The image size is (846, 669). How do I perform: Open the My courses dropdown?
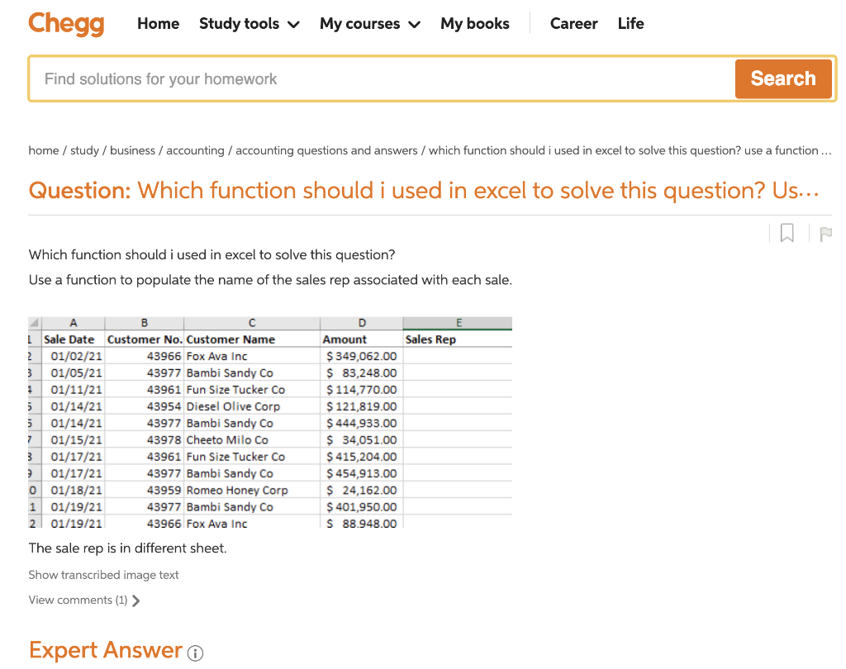tap(369, 24)
